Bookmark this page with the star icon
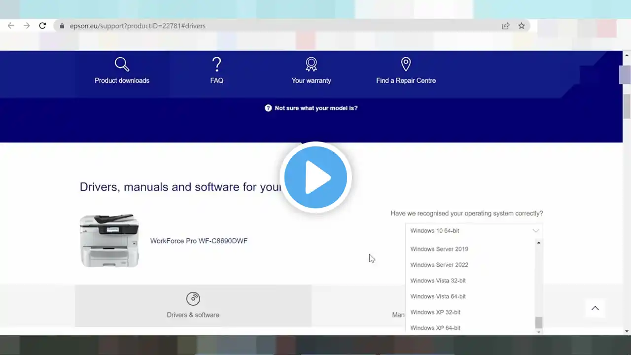The height and width of the screenshot is (355, 631). point(522,26)
